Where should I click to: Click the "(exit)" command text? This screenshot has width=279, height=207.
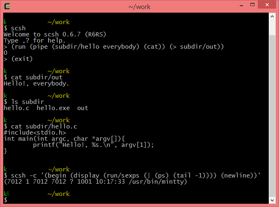point(22,59)
